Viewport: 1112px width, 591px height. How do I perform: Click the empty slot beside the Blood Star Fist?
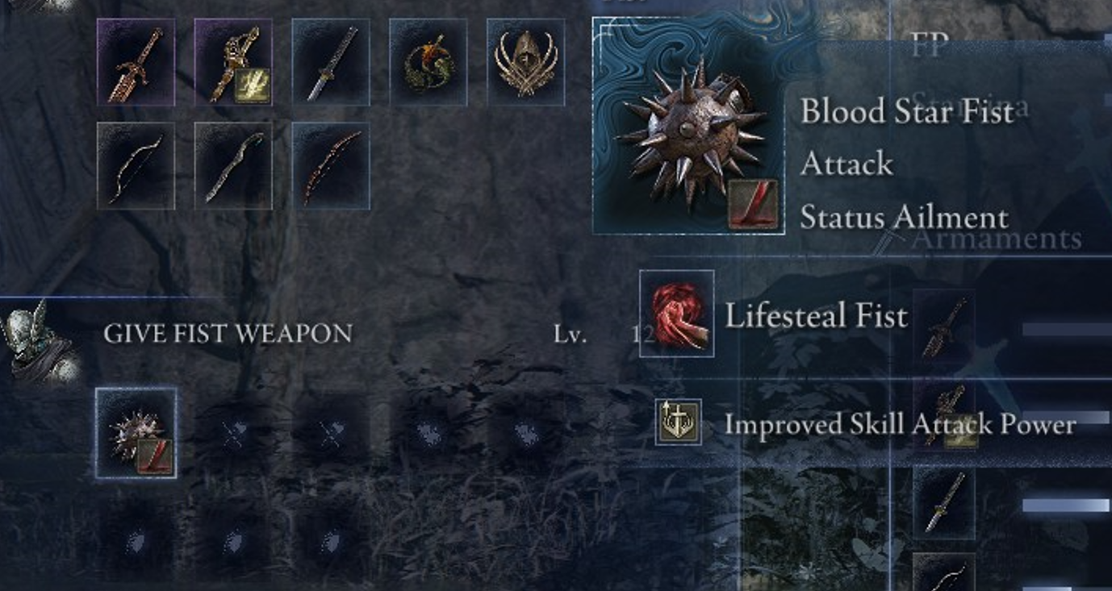pos(233,433)
